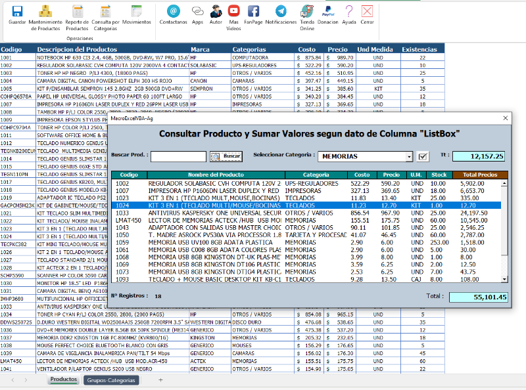This screenshot has height=390, width=526.
Task: Select listbox row 1043 ADAPTADOR CON SALIDAS USB
Action: (x=306, y=227)
